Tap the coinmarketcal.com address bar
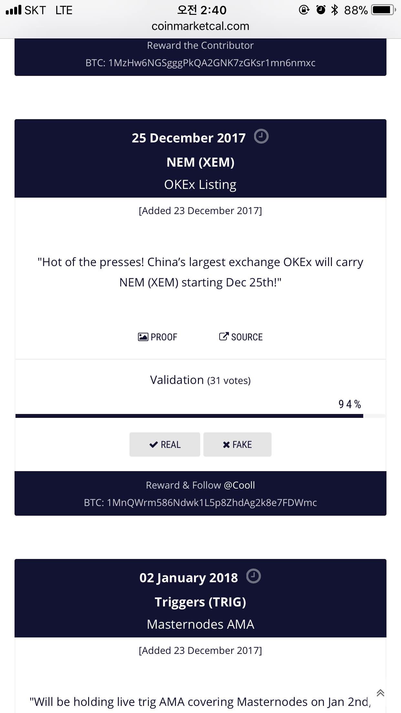Screen dimensions: 401x713 [x=200, y=26]
